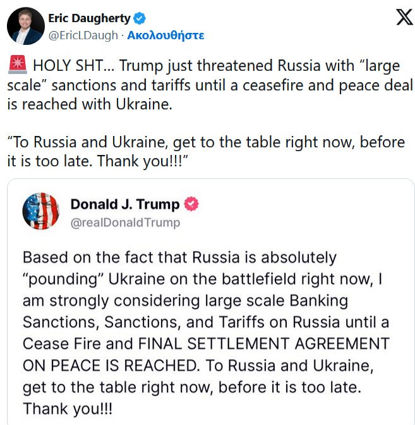Open Donald J. Trump's flag avatar
This screenshot has width=415, height=425.
(40, 211)
